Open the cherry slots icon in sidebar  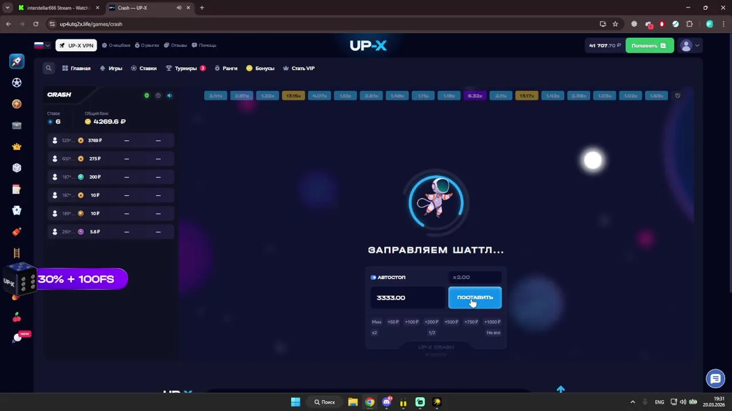[x=17, y=317]
